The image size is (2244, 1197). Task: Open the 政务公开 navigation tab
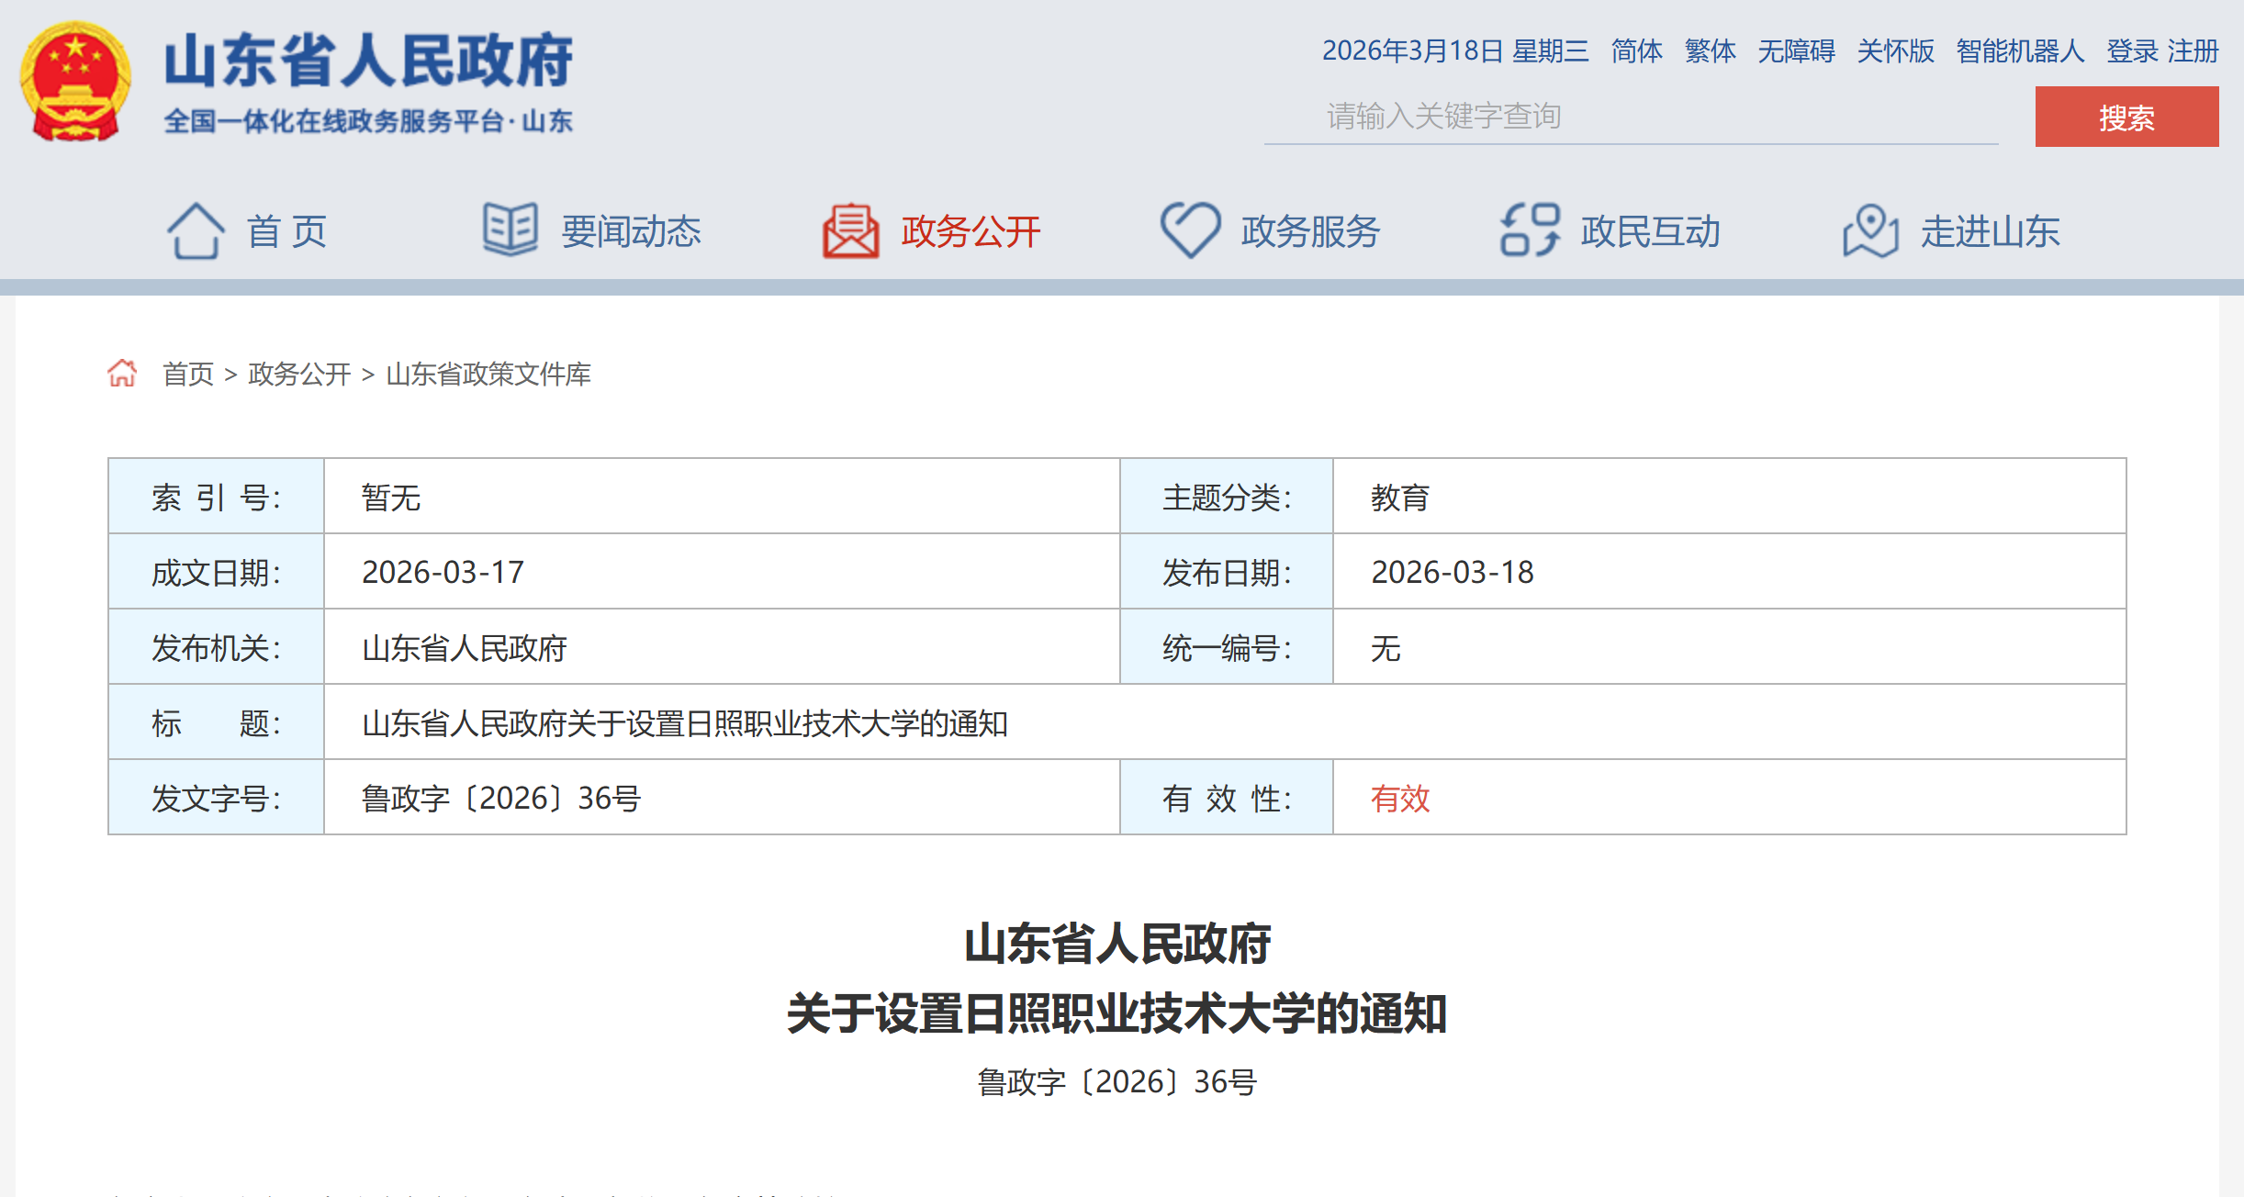(971, 231)
